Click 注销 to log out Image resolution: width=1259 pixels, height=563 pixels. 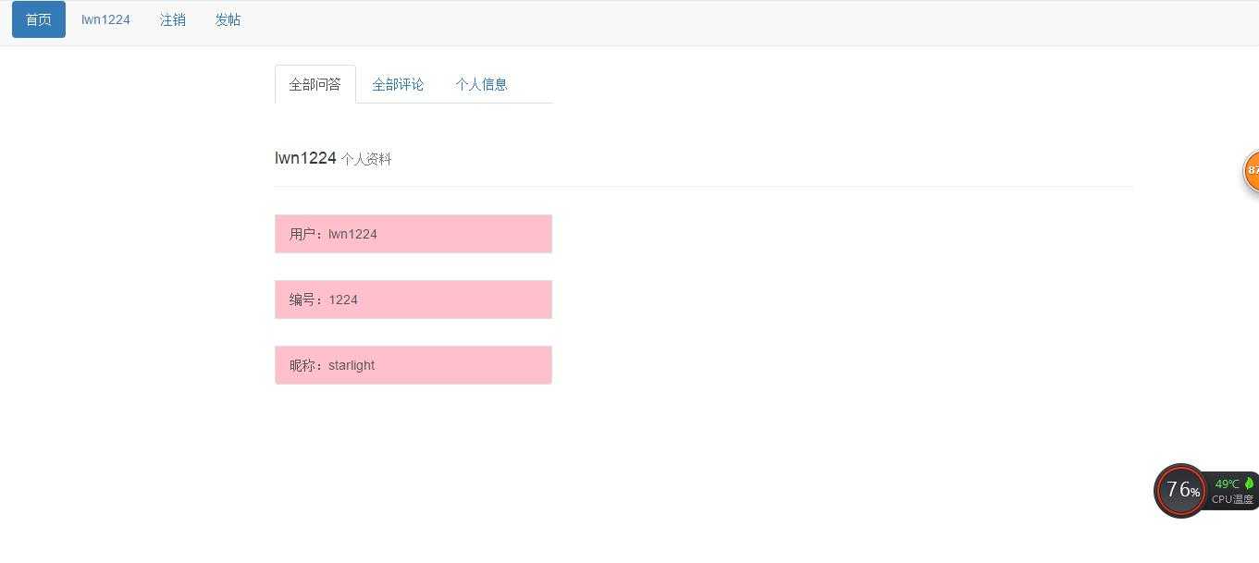tap(173, 19)
